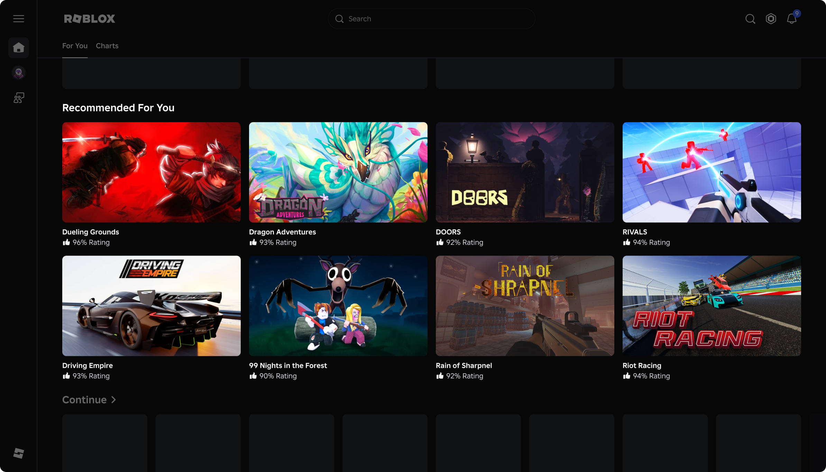
Task: Switch to the For You tab
Action: (x=75, y=46)
